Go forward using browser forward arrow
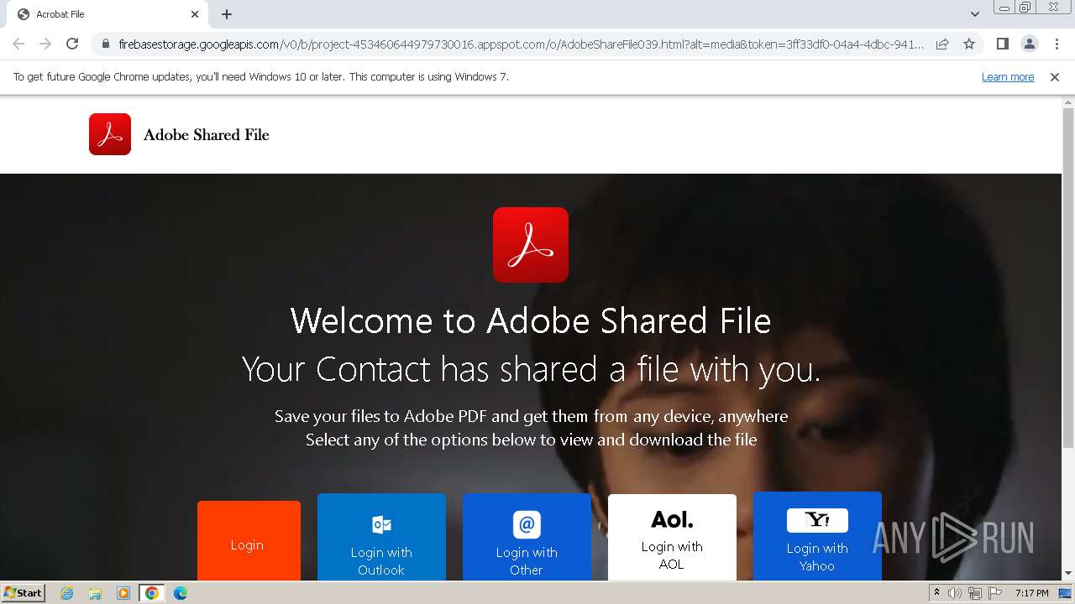Screen dimensions: 1075x604 [x=45, y=44]
